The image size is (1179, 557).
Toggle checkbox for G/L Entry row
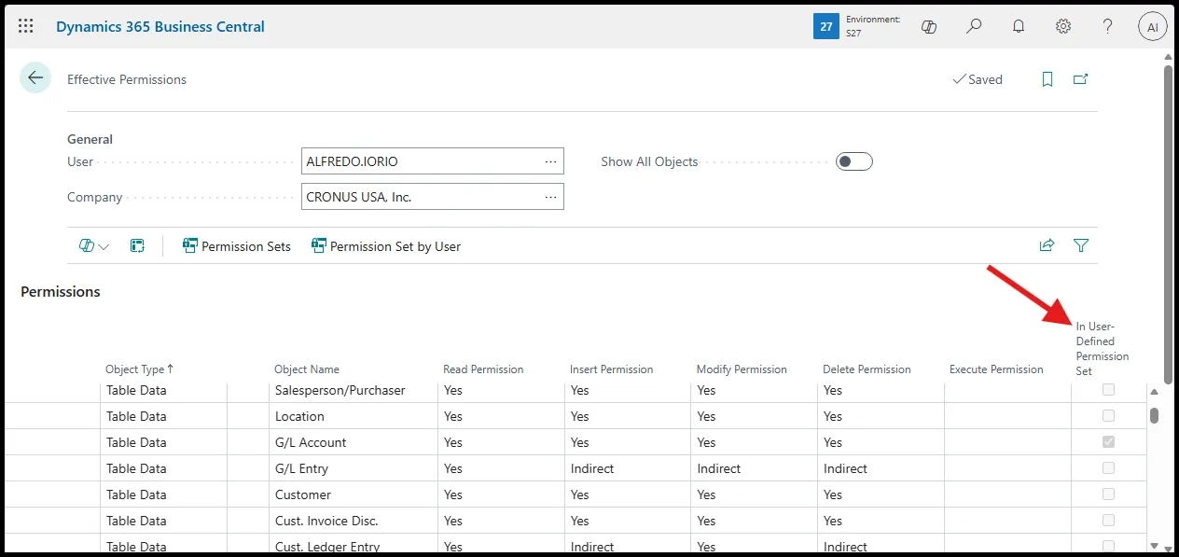(x=1108, y=468)
